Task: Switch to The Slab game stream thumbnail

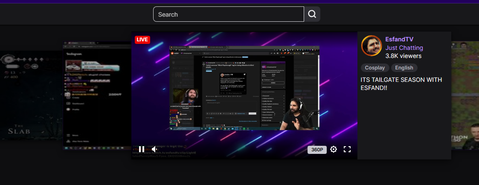Action: click(32, 95)
